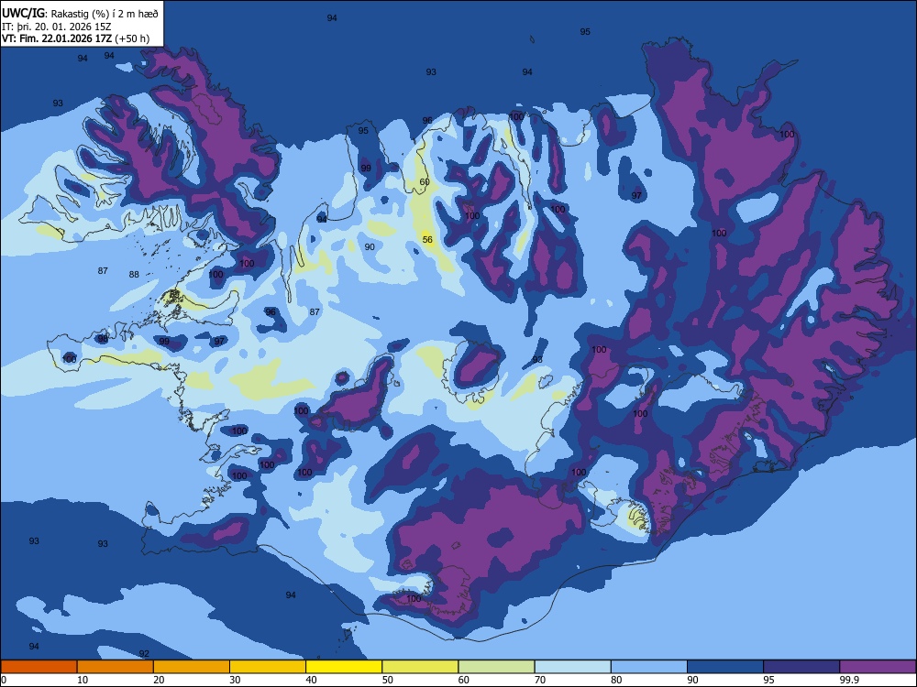Click the '95' legend tick label below colorbar

tap(768, 680)
